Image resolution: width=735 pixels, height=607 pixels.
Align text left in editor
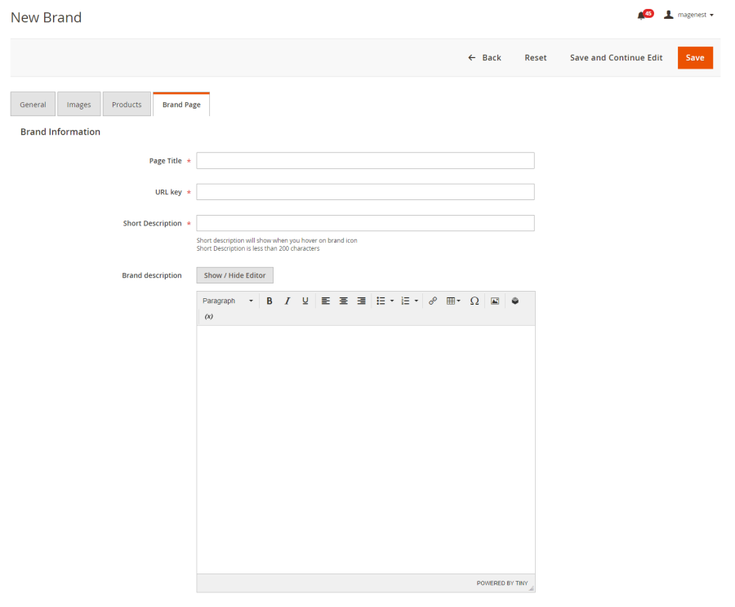pyautogui.click(x=326, y=301)
